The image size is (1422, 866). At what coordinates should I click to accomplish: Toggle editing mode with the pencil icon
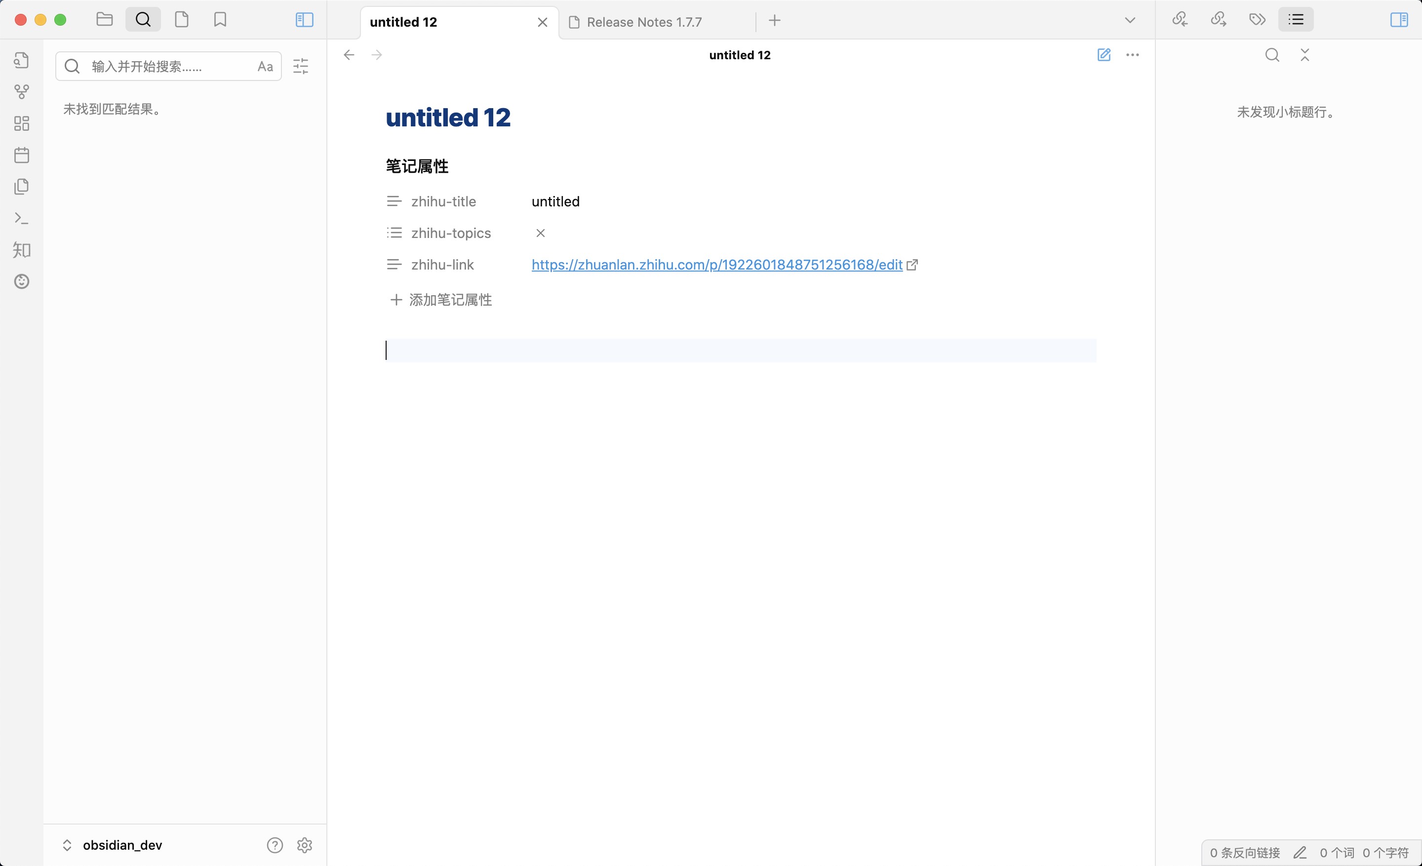pos(1105,55)
